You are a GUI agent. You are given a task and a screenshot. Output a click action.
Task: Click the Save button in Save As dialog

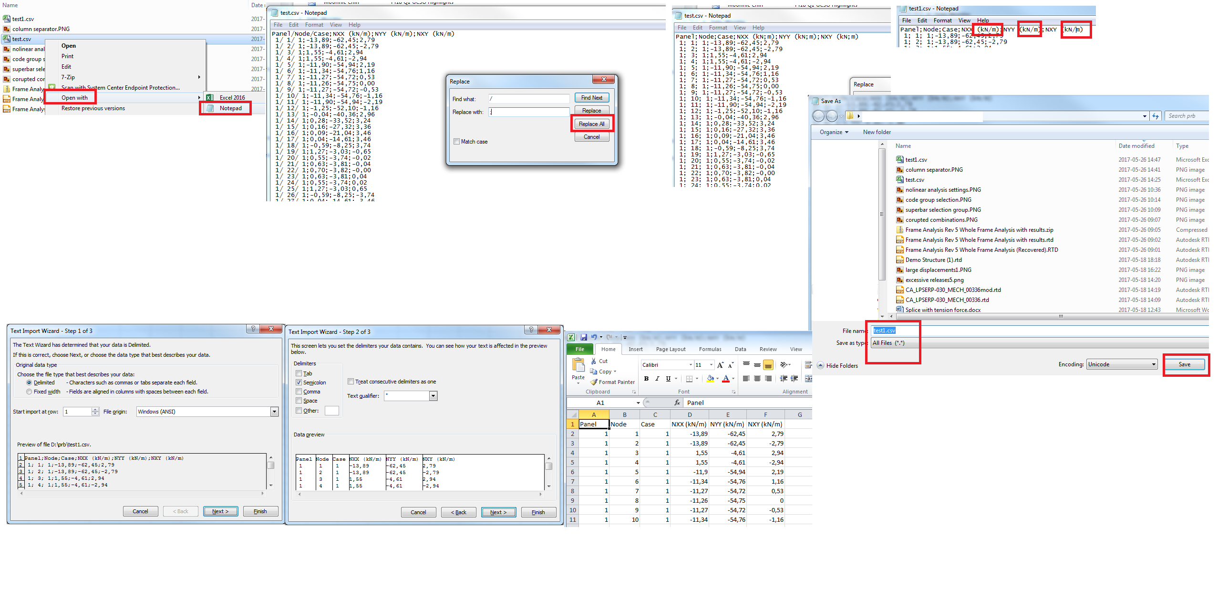pyautogui.click(x=1184, y=364)
